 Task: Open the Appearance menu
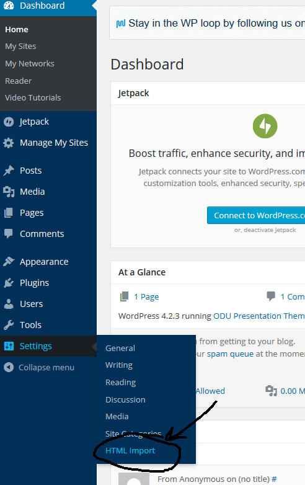(44, 262)
